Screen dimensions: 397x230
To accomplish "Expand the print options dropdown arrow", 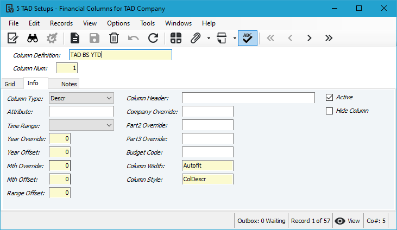I will [x=235, y=39].
